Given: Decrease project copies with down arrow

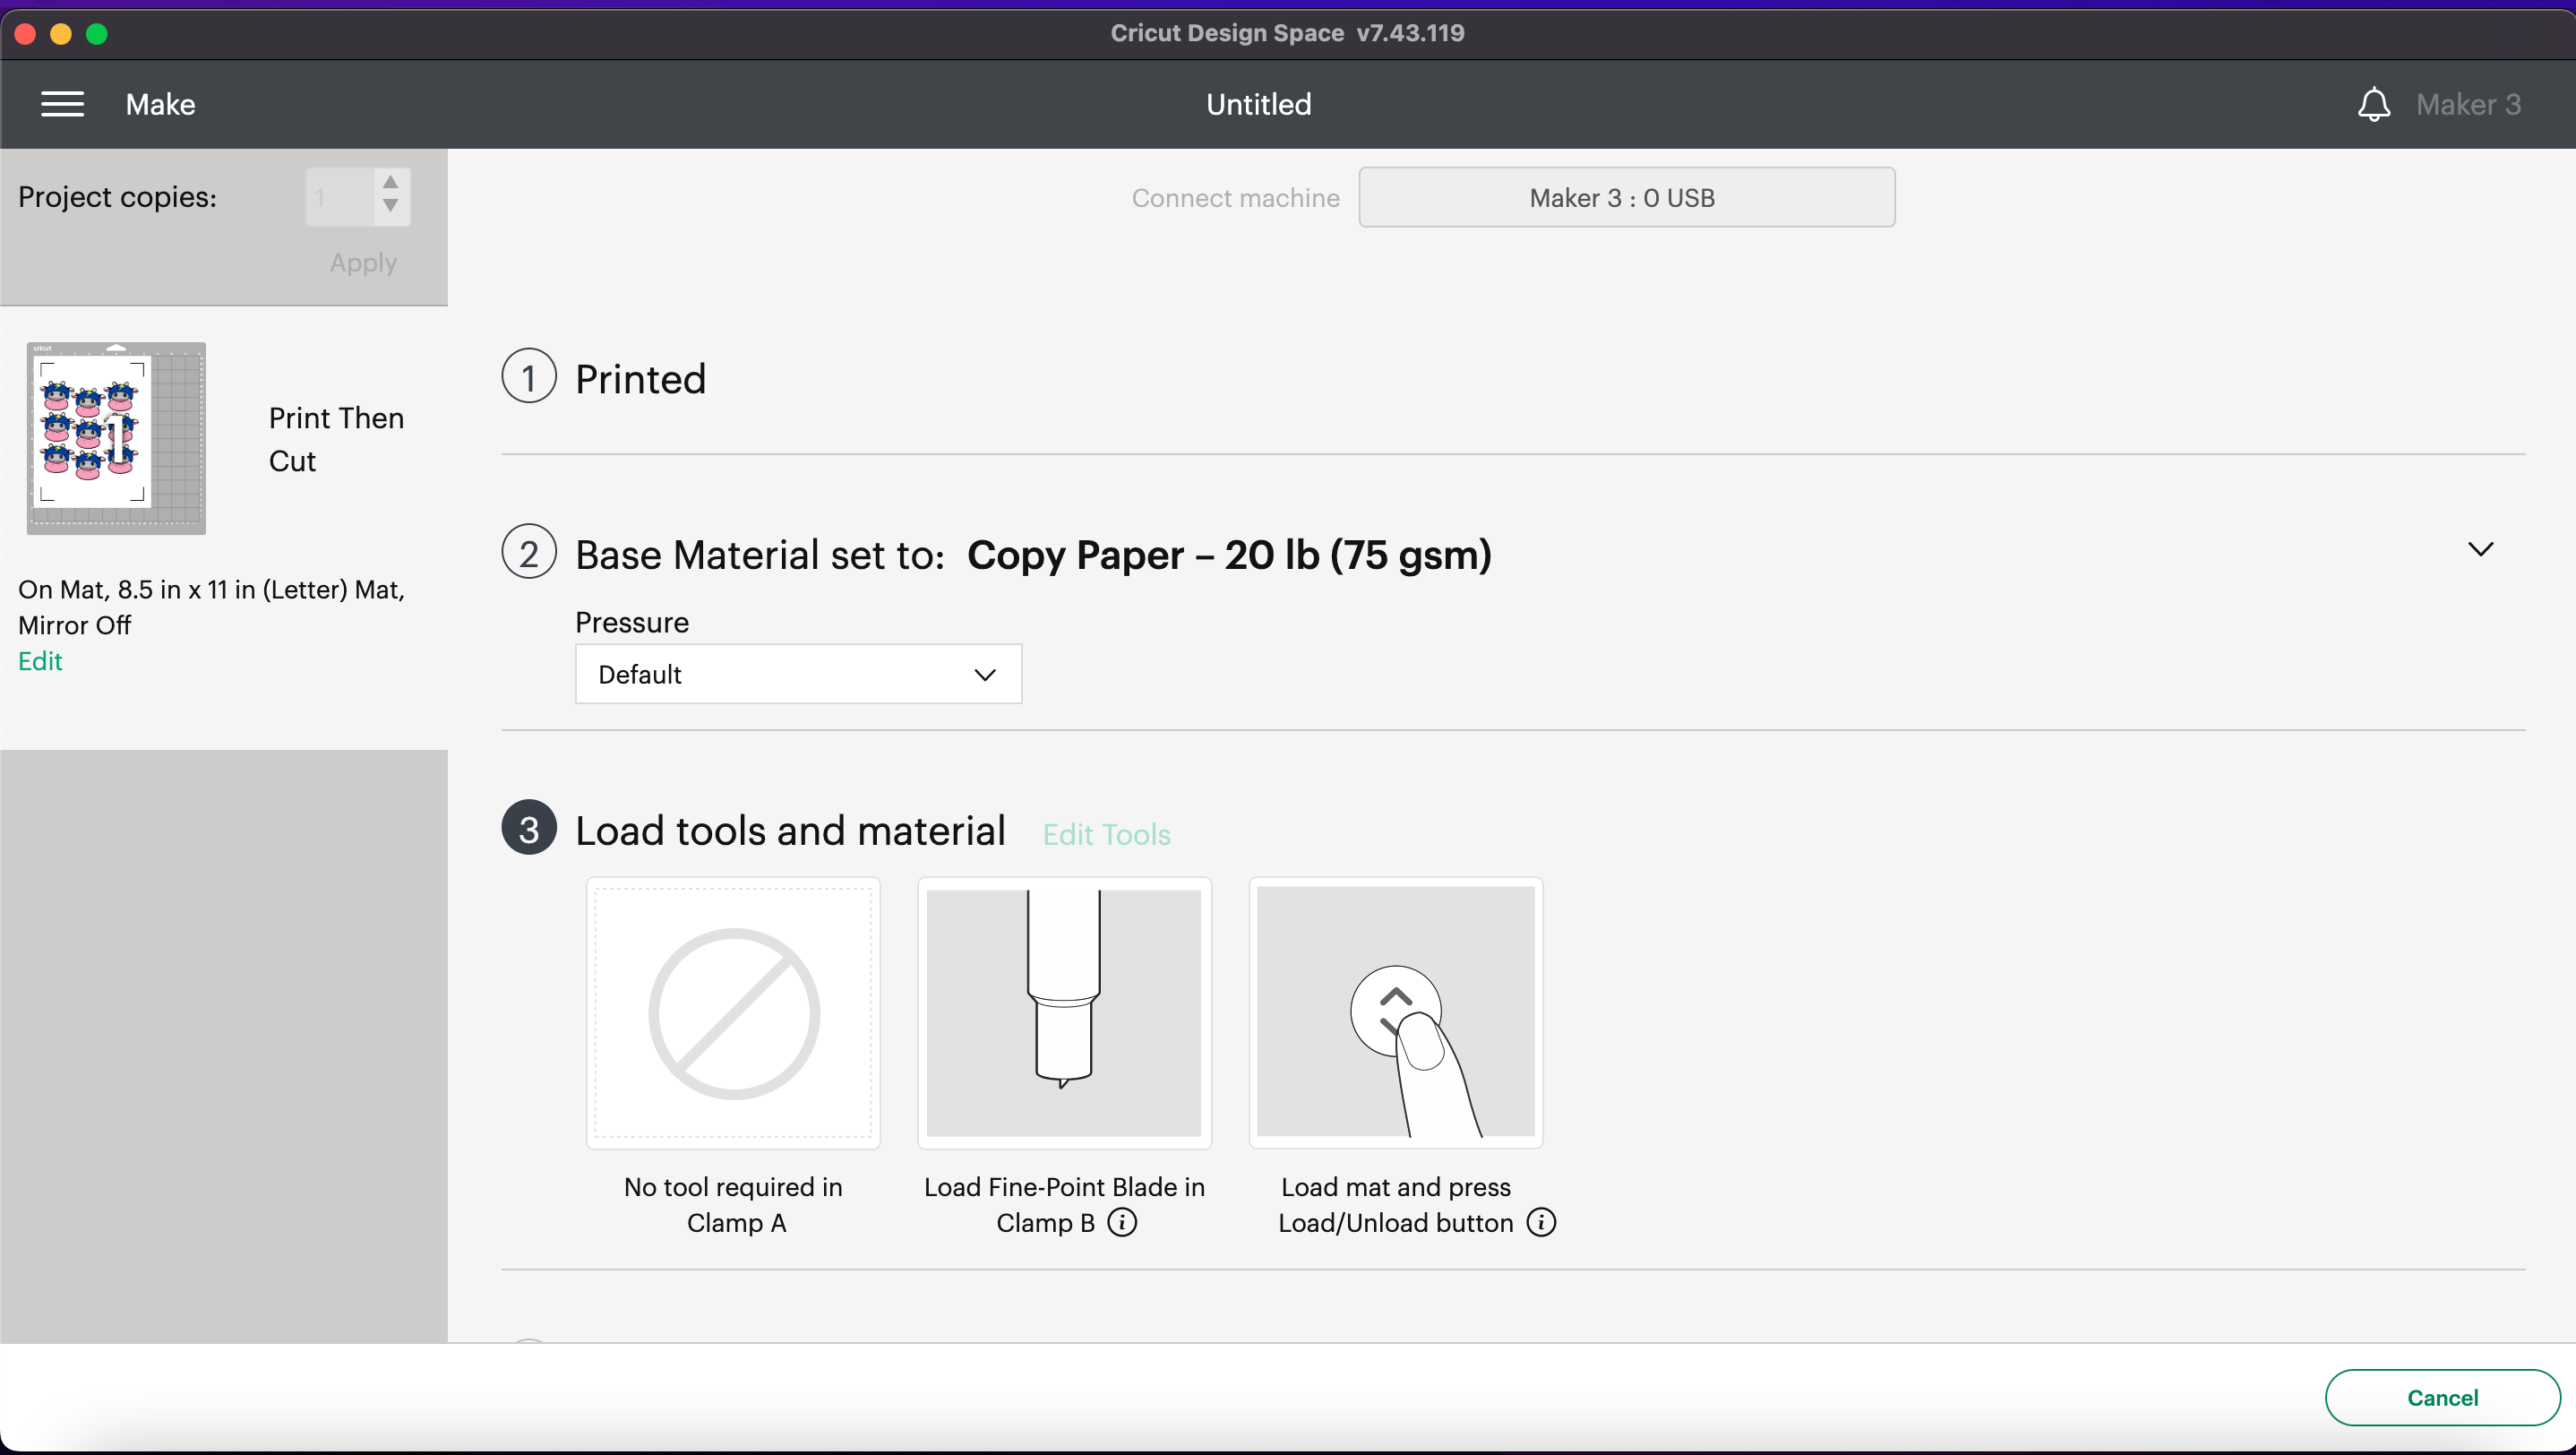Looking at the screenshot, I should pos(391,206).
